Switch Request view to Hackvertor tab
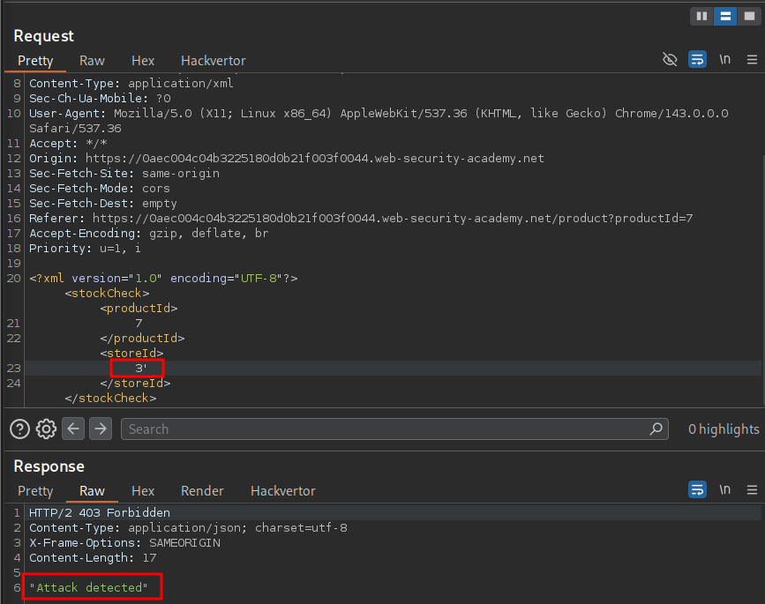The image size is (765, 604). pyautogui.click(x=213, y=61)
